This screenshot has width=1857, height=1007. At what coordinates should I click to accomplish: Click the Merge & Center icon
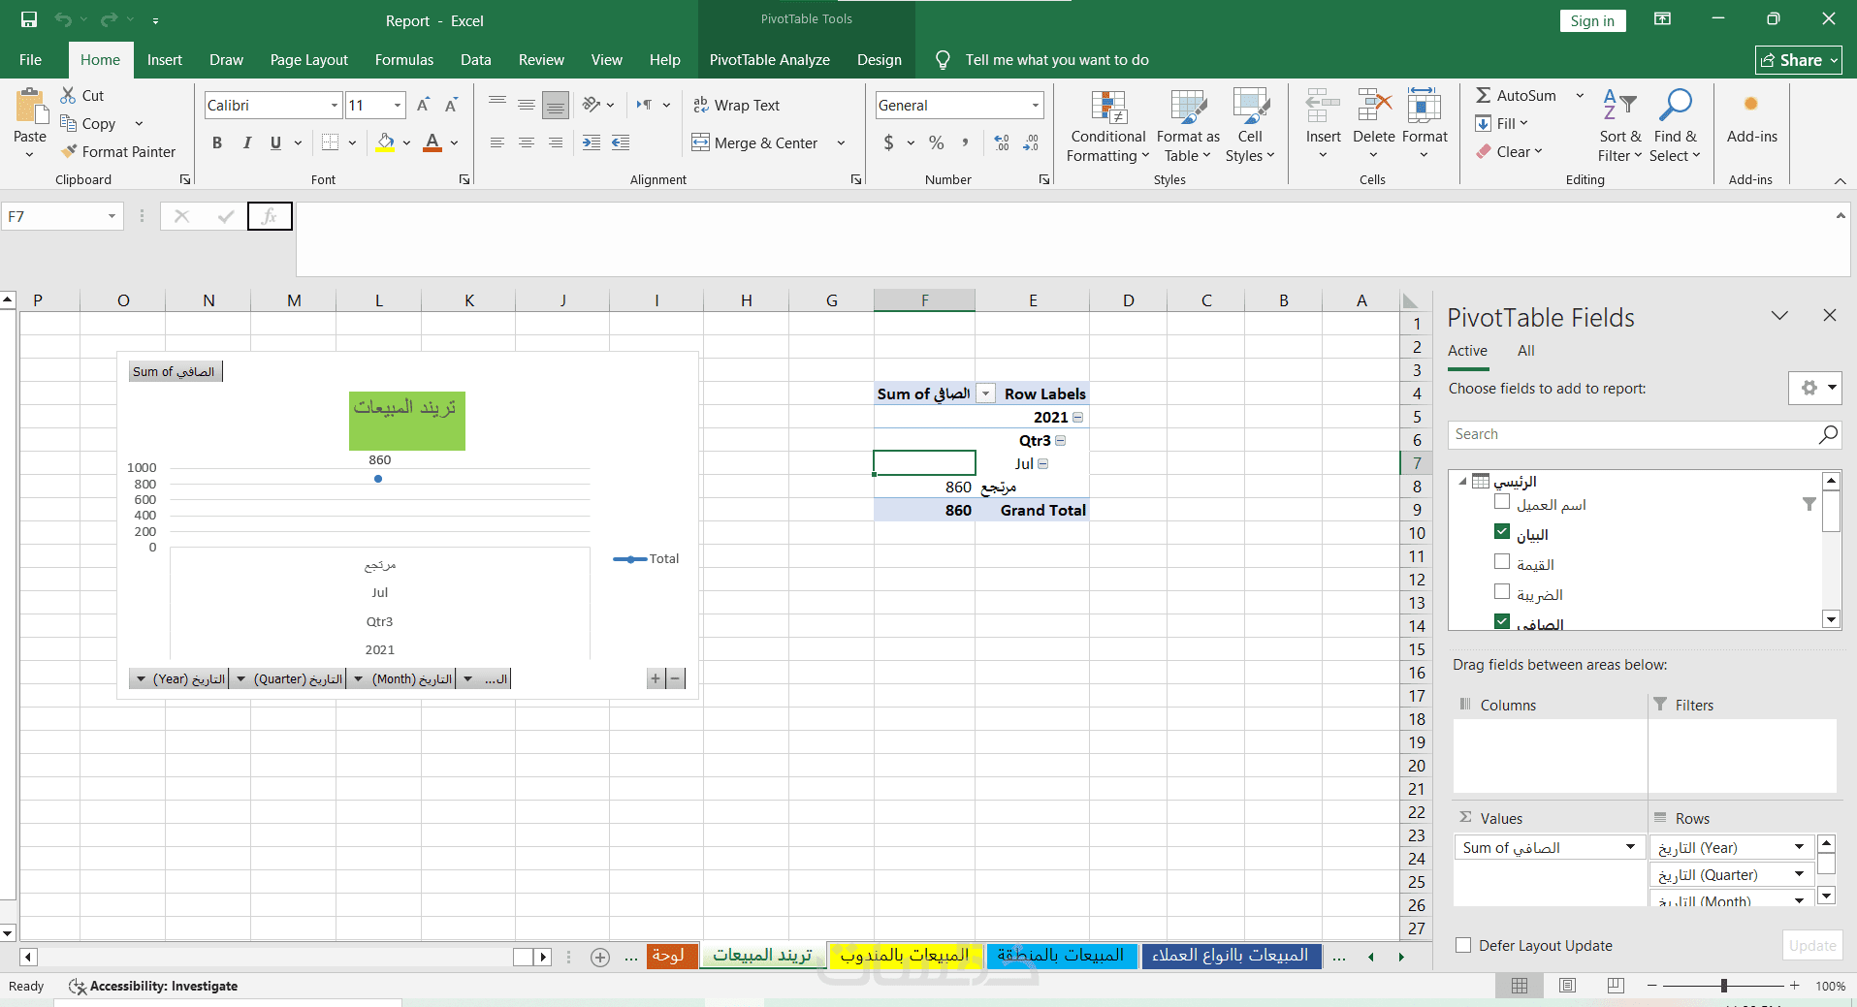tap(700, 142)
